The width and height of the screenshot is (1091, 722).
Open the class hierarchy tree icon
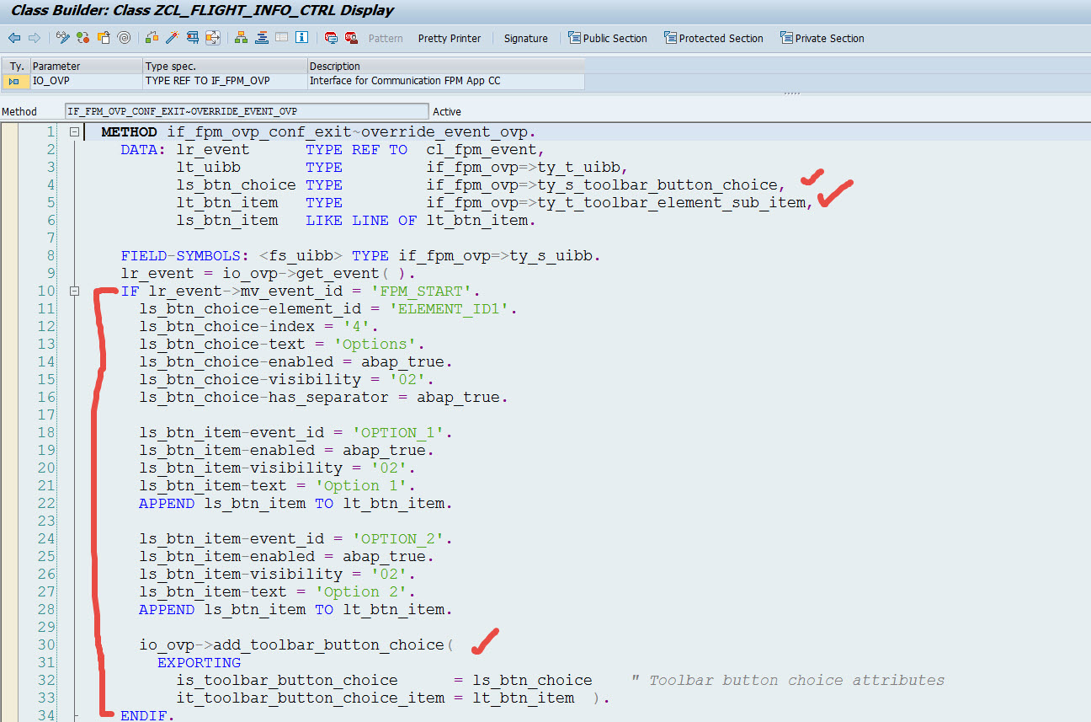240,37
